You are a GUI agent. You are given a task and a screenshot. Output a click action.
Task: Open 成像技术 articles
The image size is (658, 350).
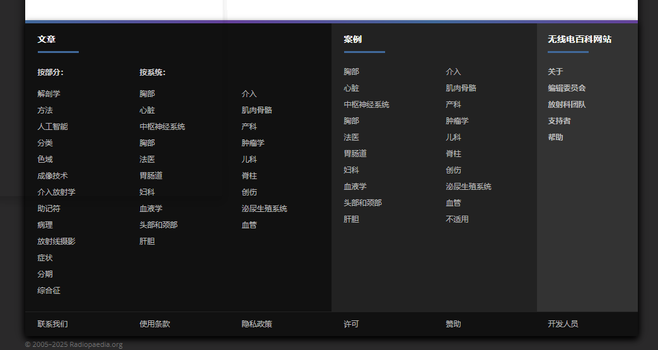coord(52,175)
